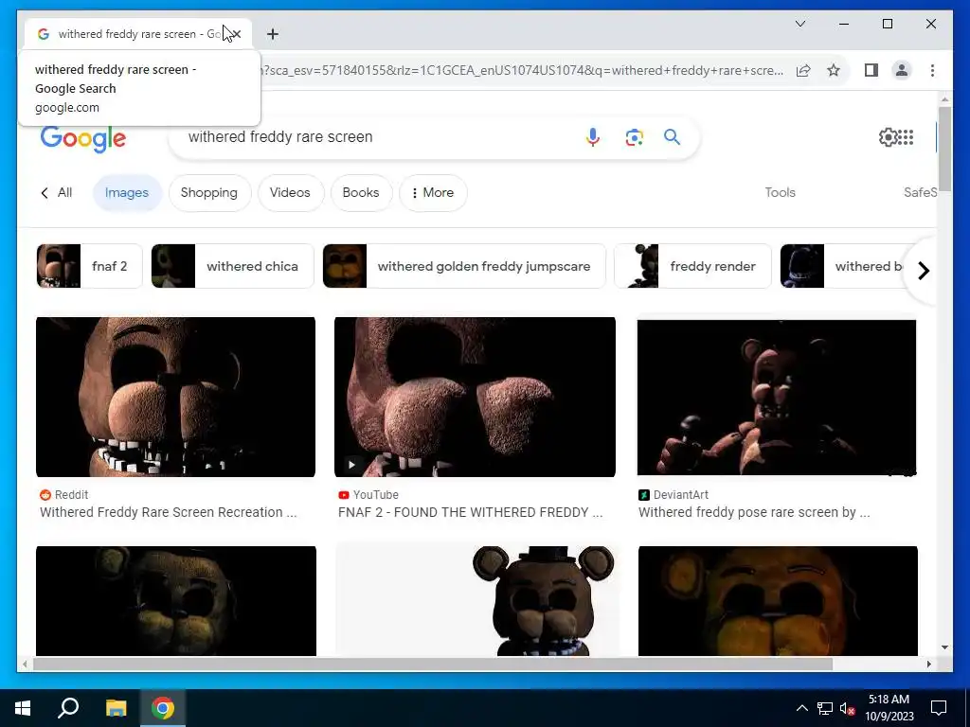Screen dimensions: 970x727
Task: Click the SafeSearch setting label
Action: pyautogui.click(x=920, y=192)
